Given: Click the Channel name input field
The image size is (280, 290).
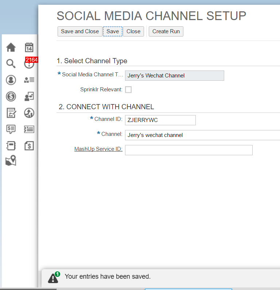Looking at the screenshot, I should point(202,135).
